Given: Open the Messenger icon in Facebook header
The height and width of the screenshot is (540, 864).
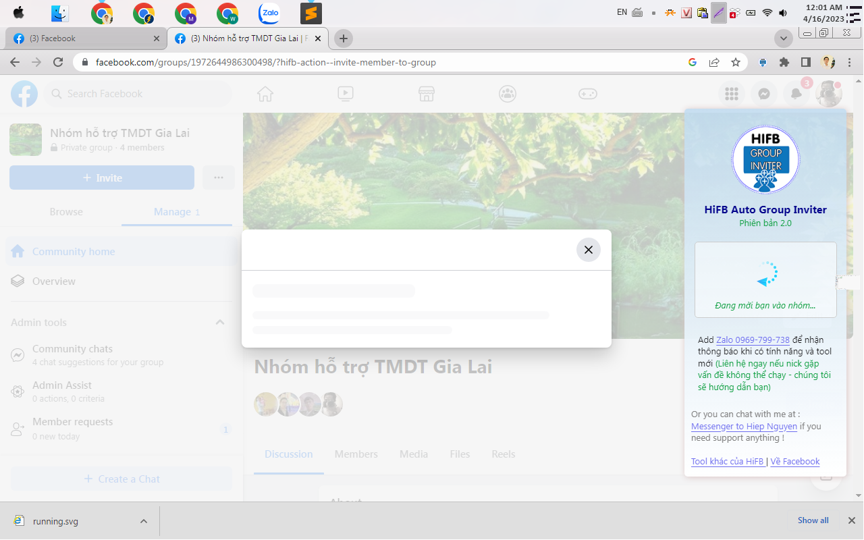Looking at the screenshot, I should point(764,94).
